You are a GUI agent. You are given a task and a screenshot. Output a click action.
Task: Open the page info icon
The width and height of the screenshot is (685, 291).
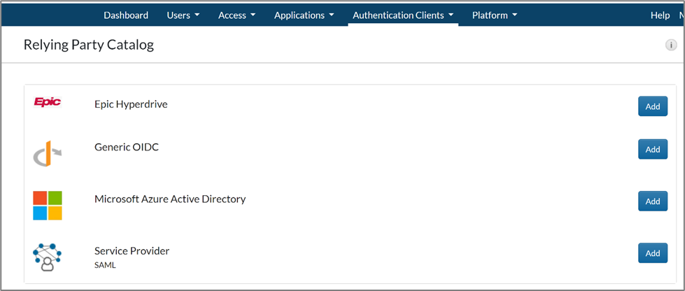[x=670, y=45]
